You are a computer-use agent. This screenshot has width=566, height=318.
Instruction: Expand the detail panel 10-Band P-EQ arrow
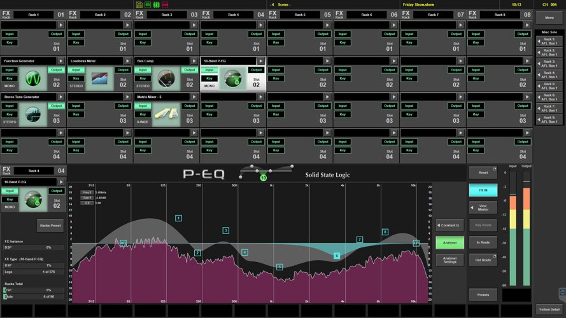[61, 182]
